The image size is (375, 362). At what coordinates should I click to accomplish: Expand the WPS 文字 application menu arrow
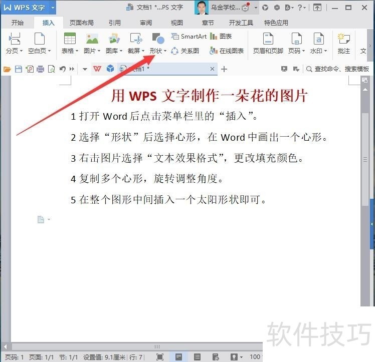point(53,8)
